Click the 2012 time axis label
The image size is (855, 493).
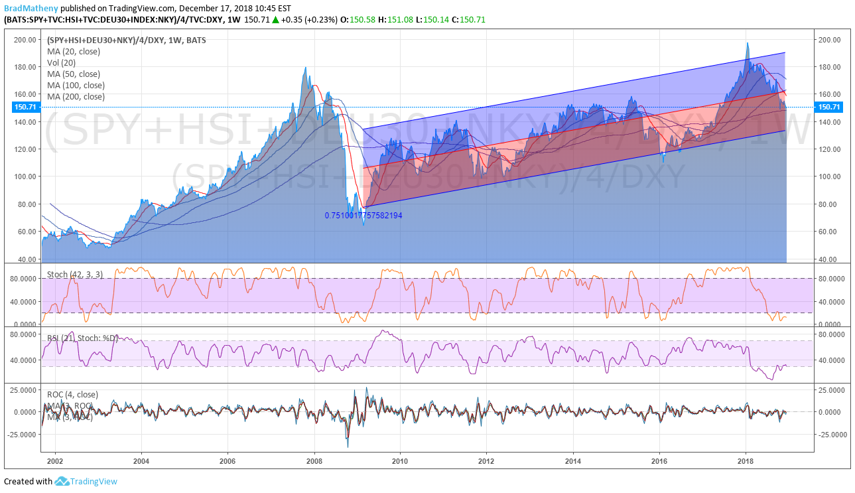tap(487, 461)
